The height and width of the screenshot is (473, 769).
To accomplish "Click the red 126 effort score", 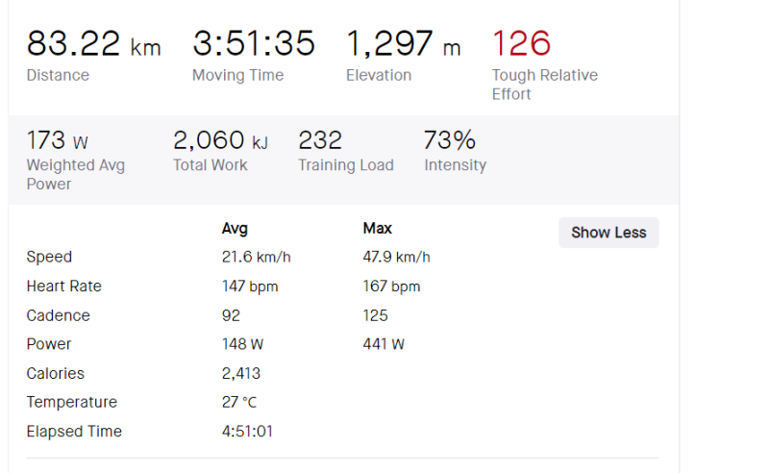I will (521, 44).
